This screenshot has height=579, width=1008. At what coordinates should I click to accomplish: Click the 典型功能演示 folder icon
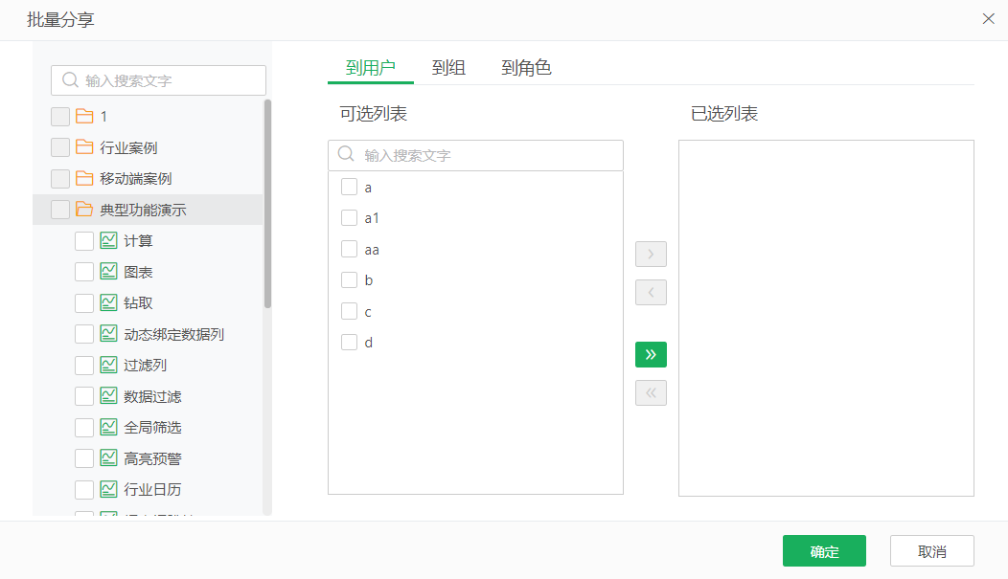click(x=84, y=210)
